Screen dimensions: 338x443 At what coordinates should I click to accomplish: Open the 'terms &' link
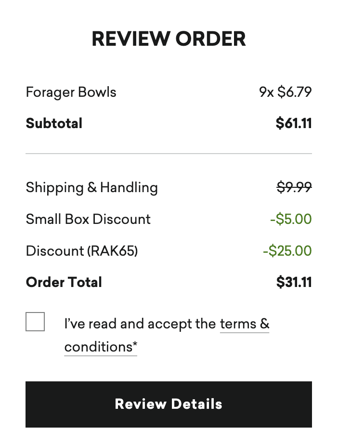244,324
